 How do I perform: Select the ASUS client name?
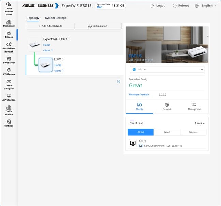142,141
